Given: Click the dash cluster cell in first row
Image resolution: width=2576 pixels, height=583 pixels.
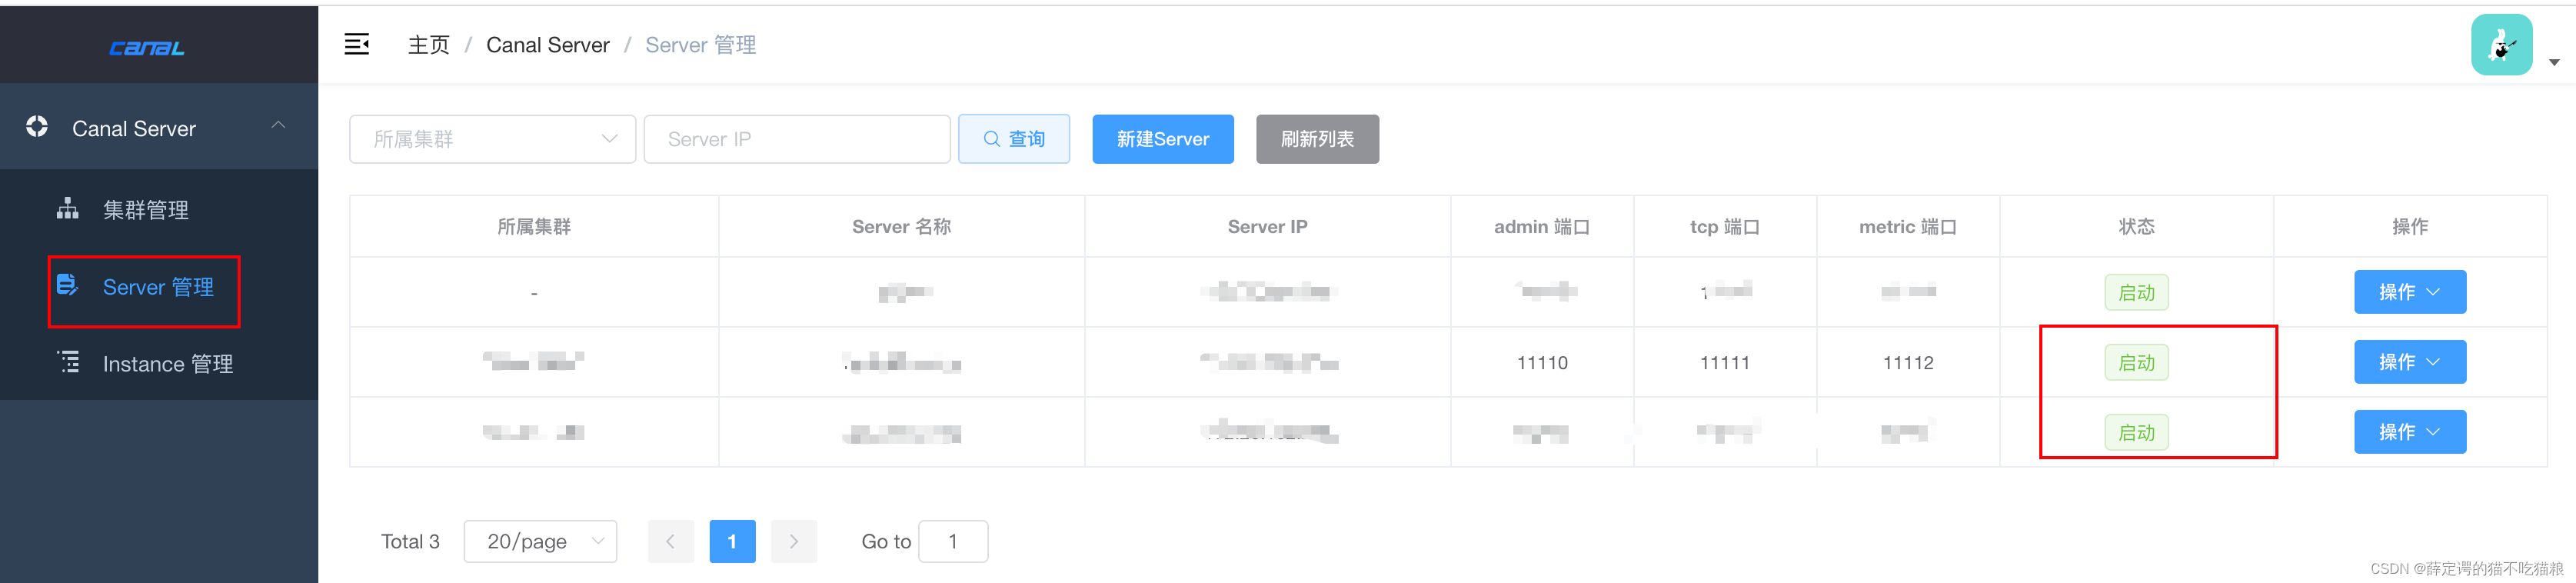Looking at the screenshot, I should click(534, 293).
